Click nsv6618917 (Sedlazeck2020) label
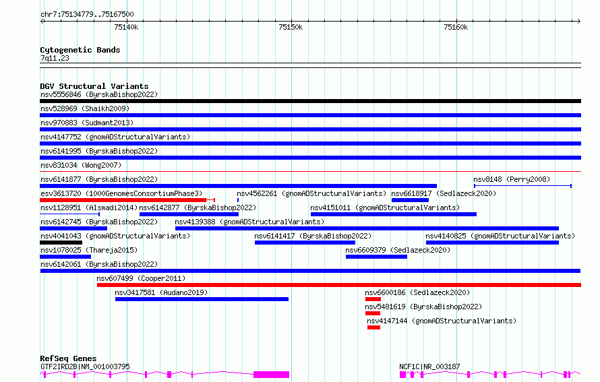600x382 pixels. 444,193
